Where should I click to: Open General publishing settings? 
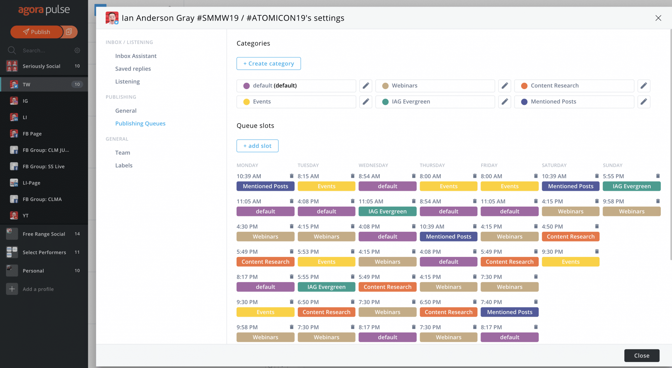coord(126,110)
